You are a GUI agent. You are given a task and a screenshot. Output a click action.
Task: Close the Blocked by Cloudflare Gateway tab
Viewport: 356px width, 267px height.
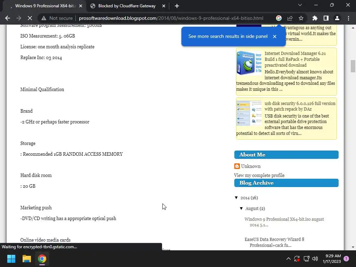coord(164,6)
